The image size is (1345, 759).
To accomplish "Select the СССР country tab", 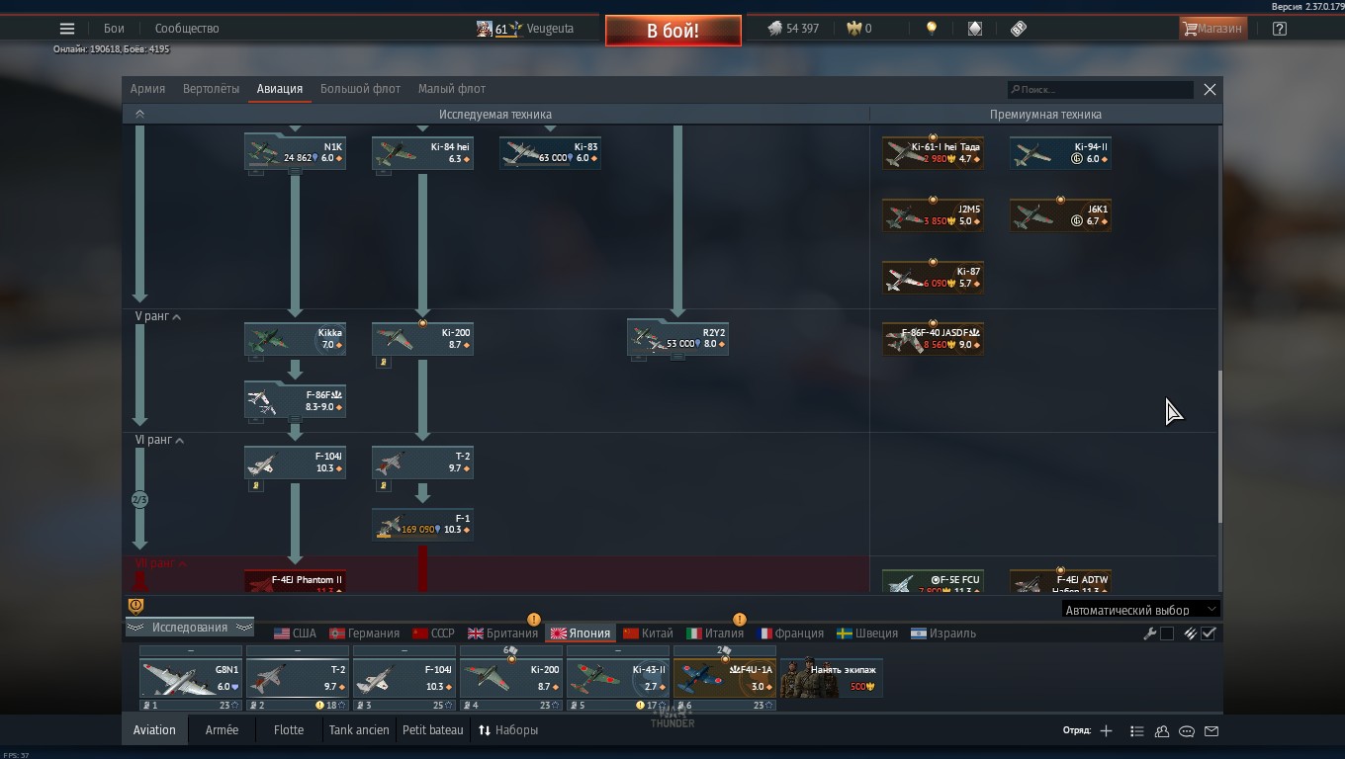I will pyautogui.click(x=433, y=633).
